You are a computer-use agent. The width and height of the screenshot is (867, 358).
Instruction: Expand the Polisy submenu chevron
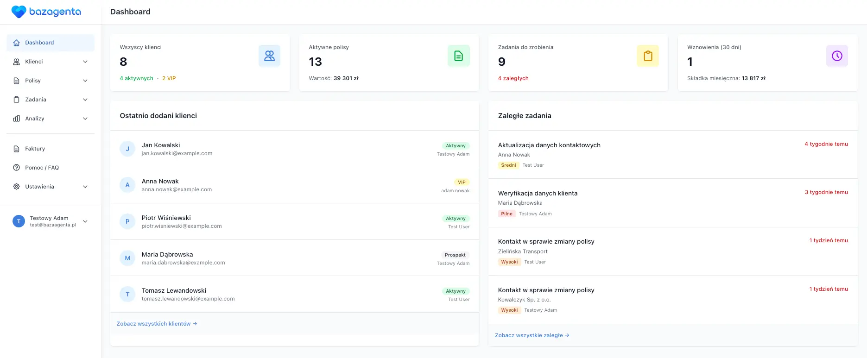(85, 81)
